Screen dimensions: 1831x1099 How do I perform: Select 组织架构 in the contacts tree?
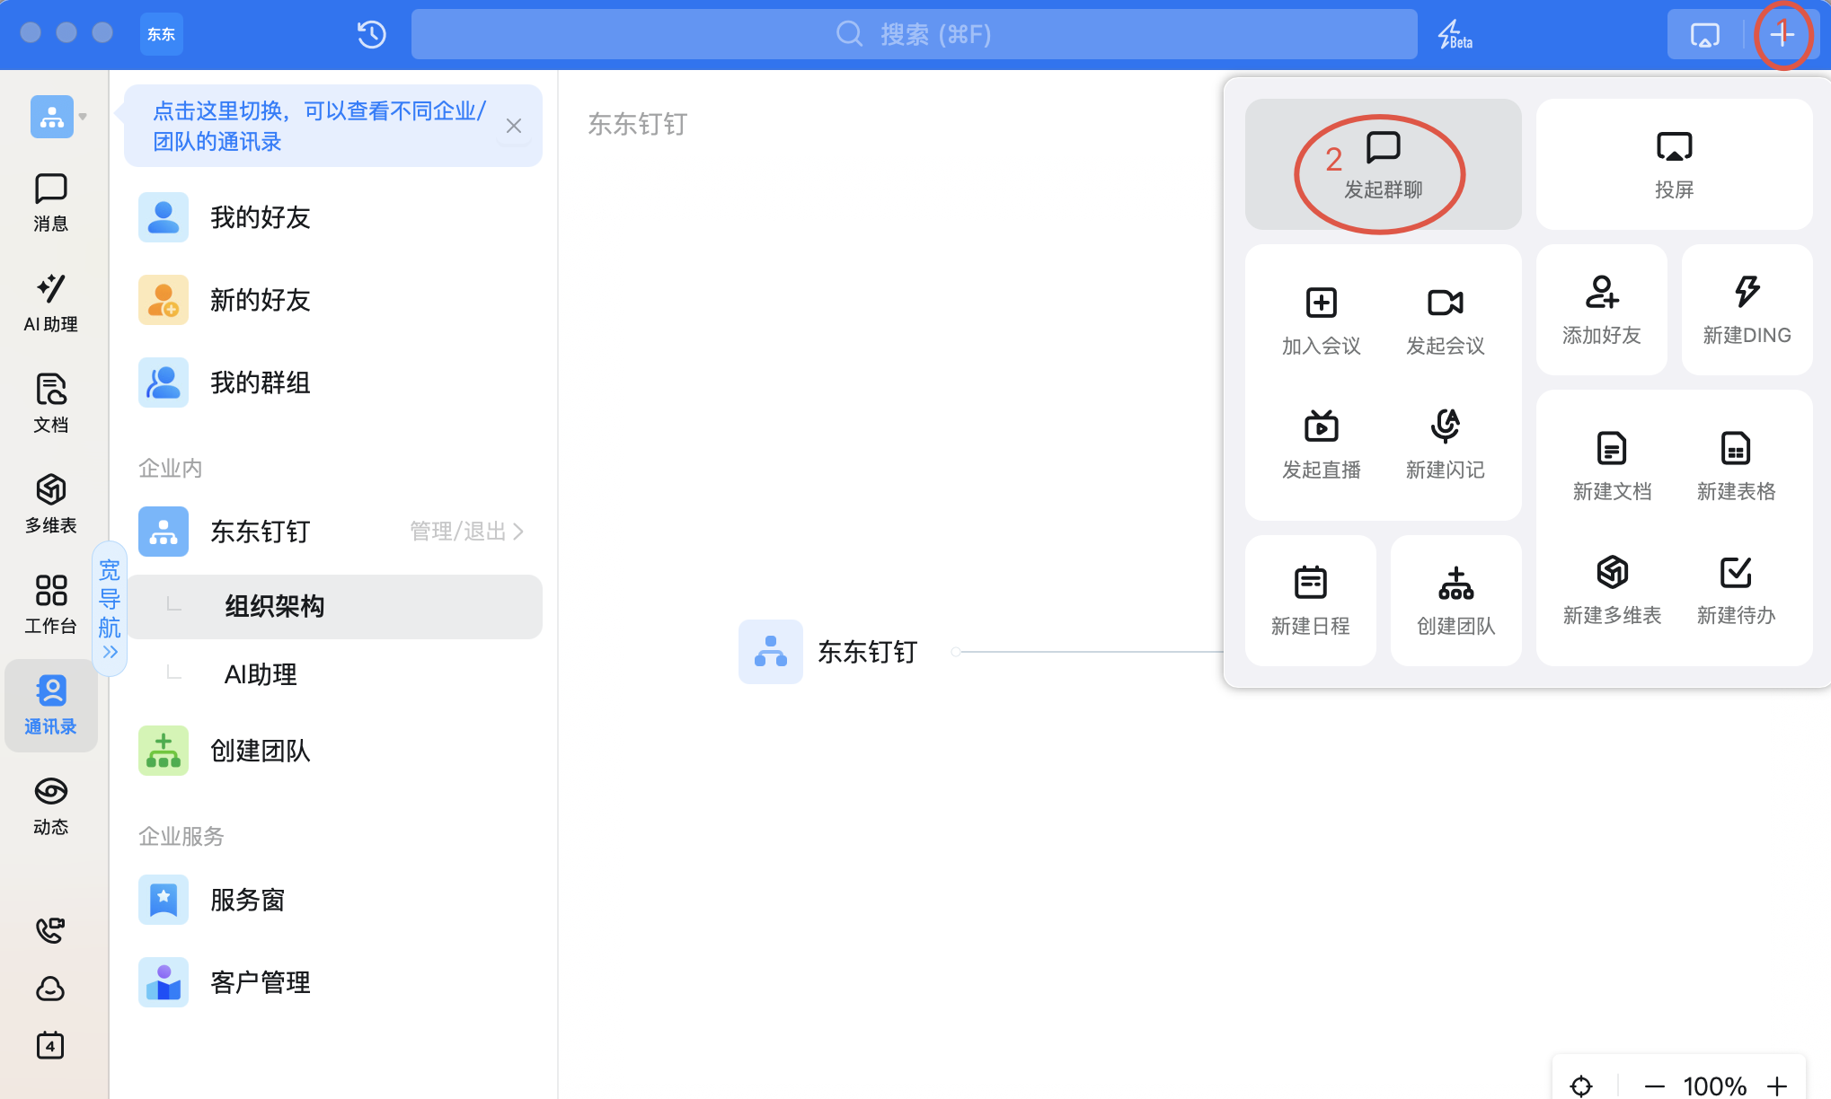pyautogui.click(x=275, y=607)
